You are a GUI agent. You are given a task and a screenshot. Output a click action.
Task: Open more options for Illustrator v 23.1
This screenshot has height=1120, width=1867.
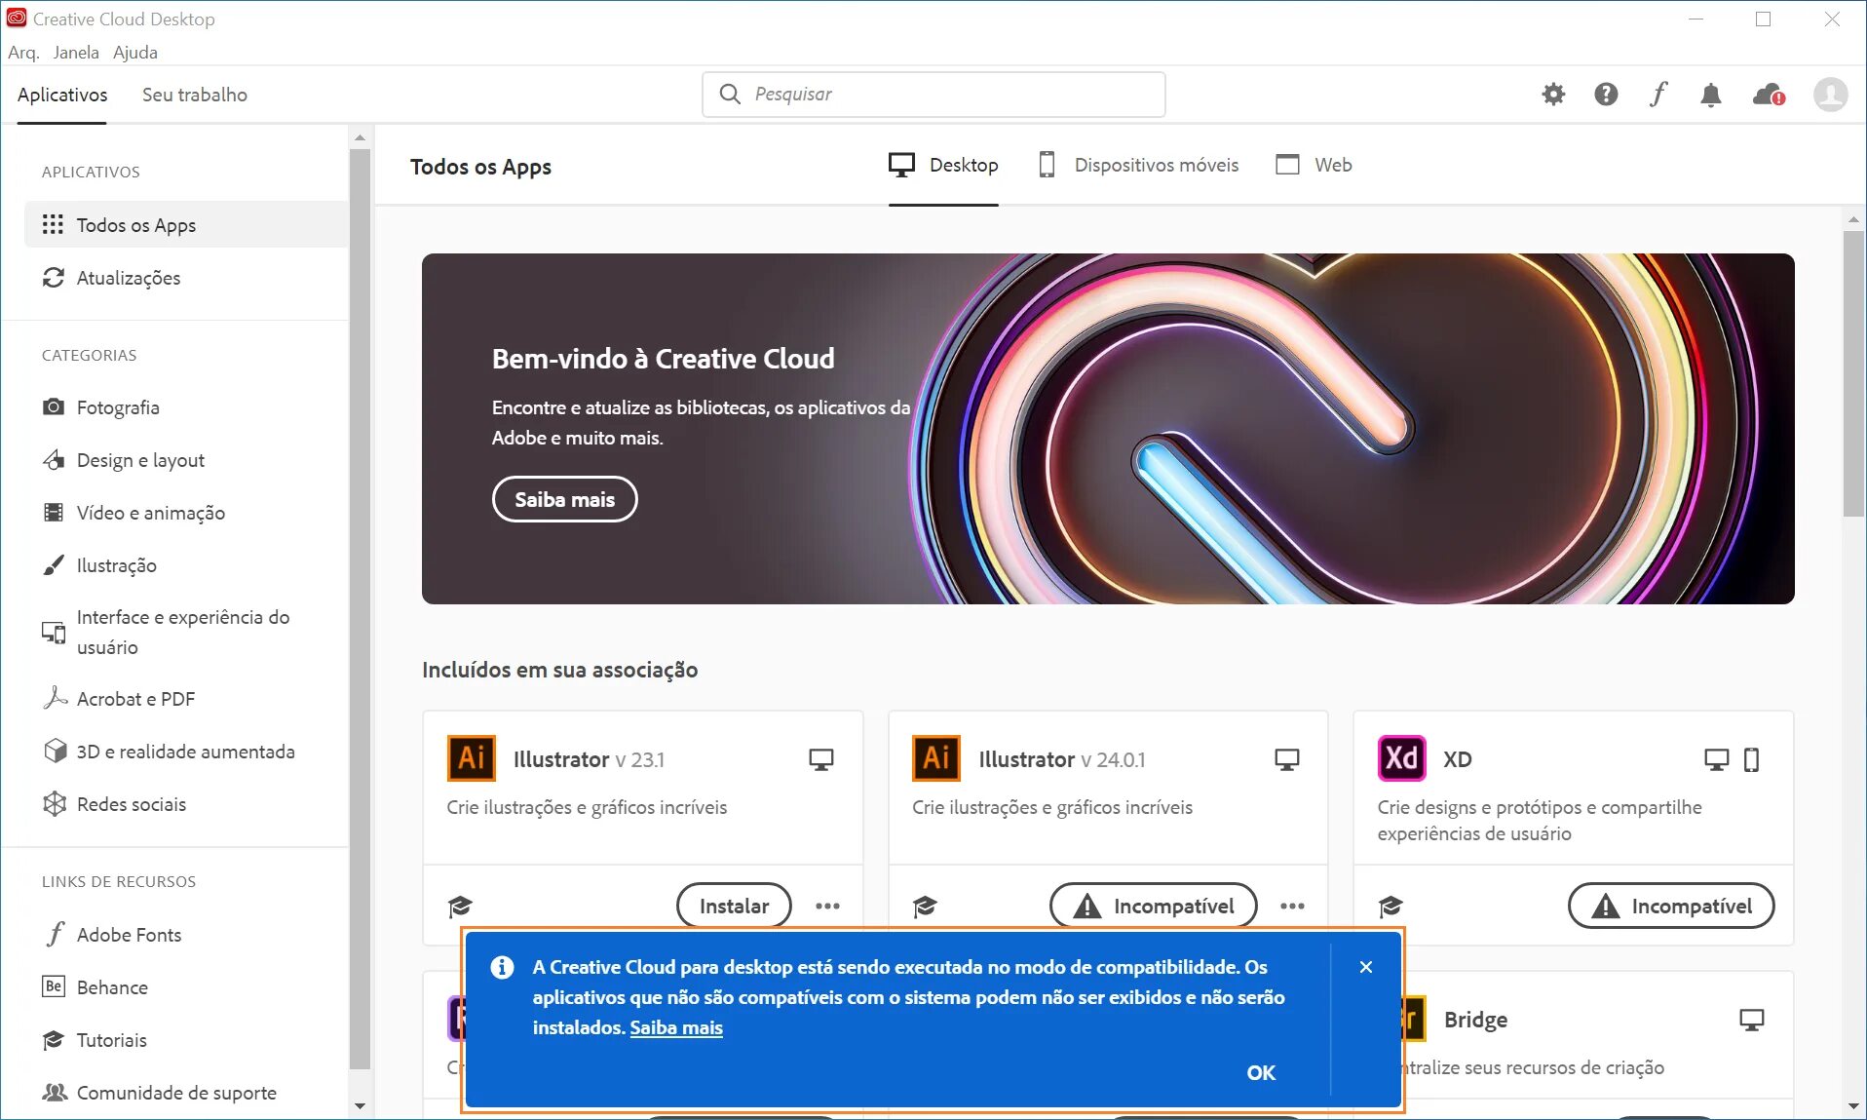(827, 907)
